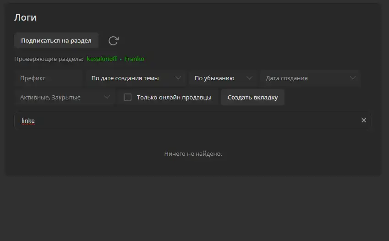Clear the search field with the X icon
Viewport: 389px width, 241px height.
pos(364,120)
